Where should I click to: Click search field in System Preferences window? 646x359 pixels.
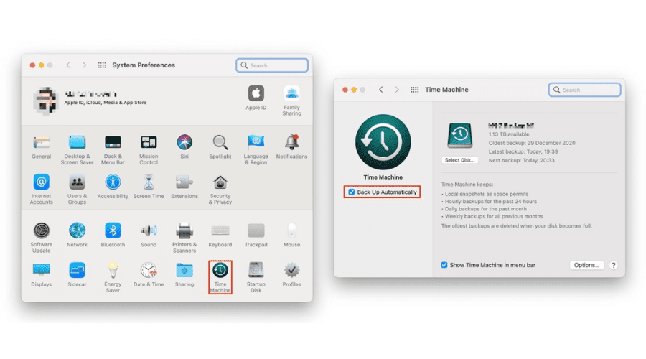pyautogui.click(x=272, y=65)
